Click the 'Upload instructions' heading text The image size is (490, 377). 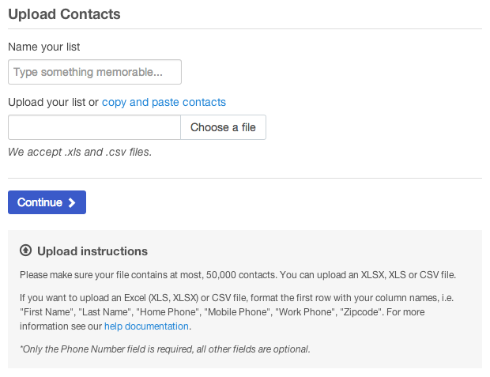point(92,251)
